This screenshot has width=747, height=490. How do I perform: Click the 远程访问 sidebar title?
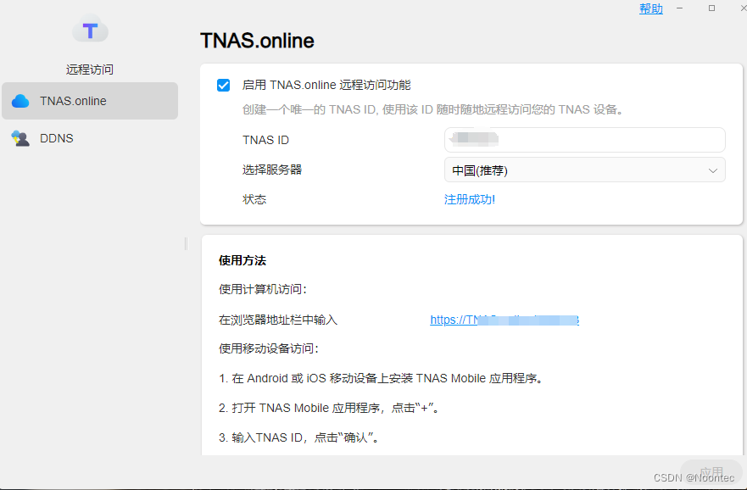tap(90, 70)
